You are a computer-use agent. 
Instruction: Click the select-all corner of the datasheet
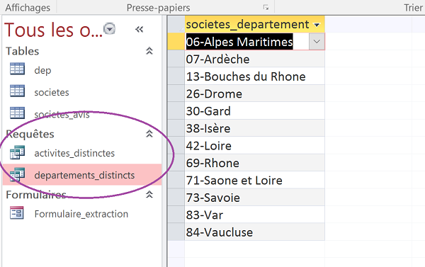point(176,24)
